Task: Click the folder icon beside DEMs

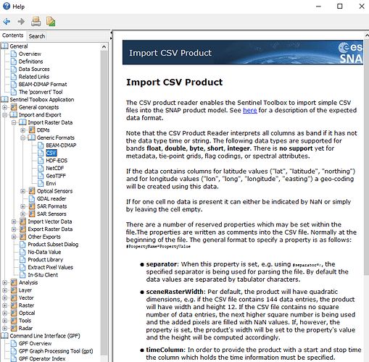Action: point(32,130)
